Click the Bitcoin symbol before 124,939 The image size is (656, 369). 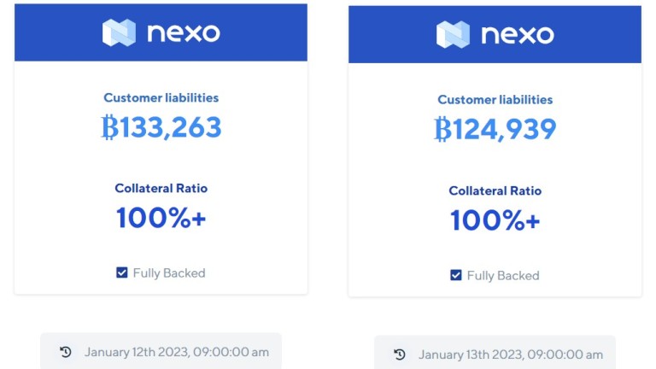point(443,130)
